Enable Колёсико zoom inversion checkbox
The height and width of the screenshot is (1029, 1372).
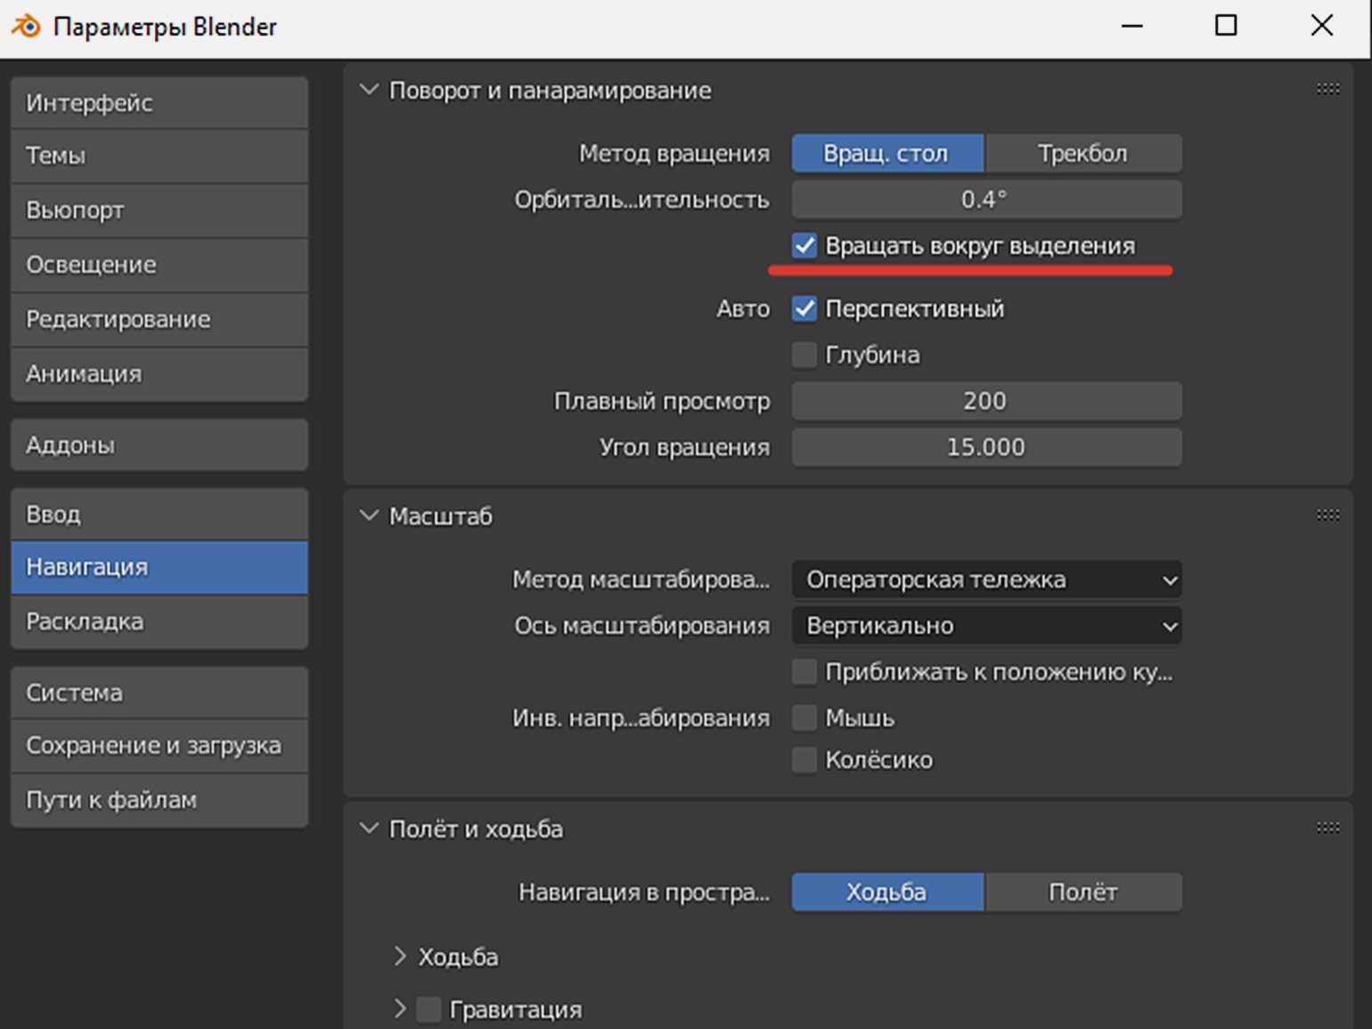pyautogui.click(x=804, y=760)
